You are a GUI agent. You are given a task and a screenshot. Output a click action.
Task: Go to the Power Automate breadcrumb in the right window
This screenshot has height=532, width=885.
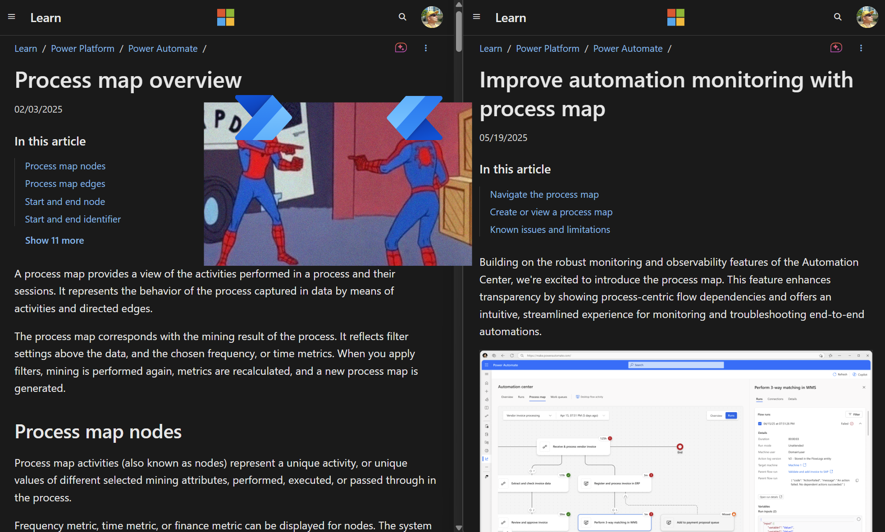[x=628, y=49]
